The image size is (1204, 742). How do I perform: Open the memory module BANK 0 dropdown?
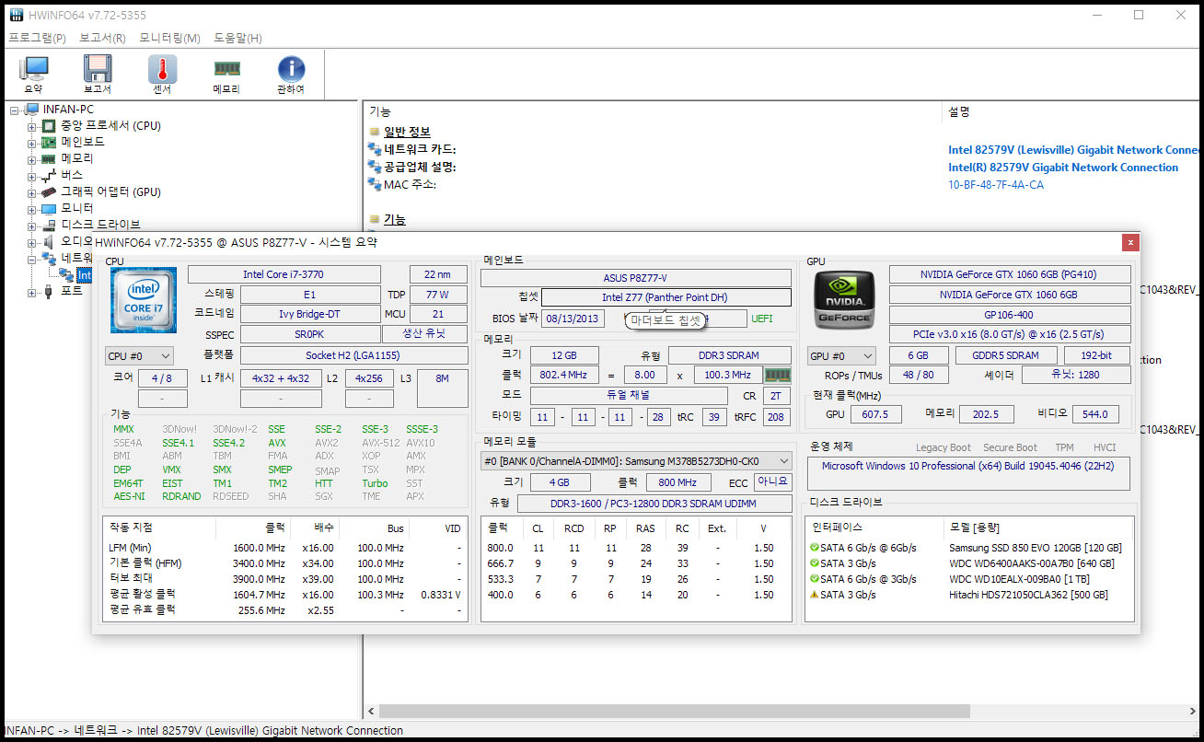click(x=636, y=460)
